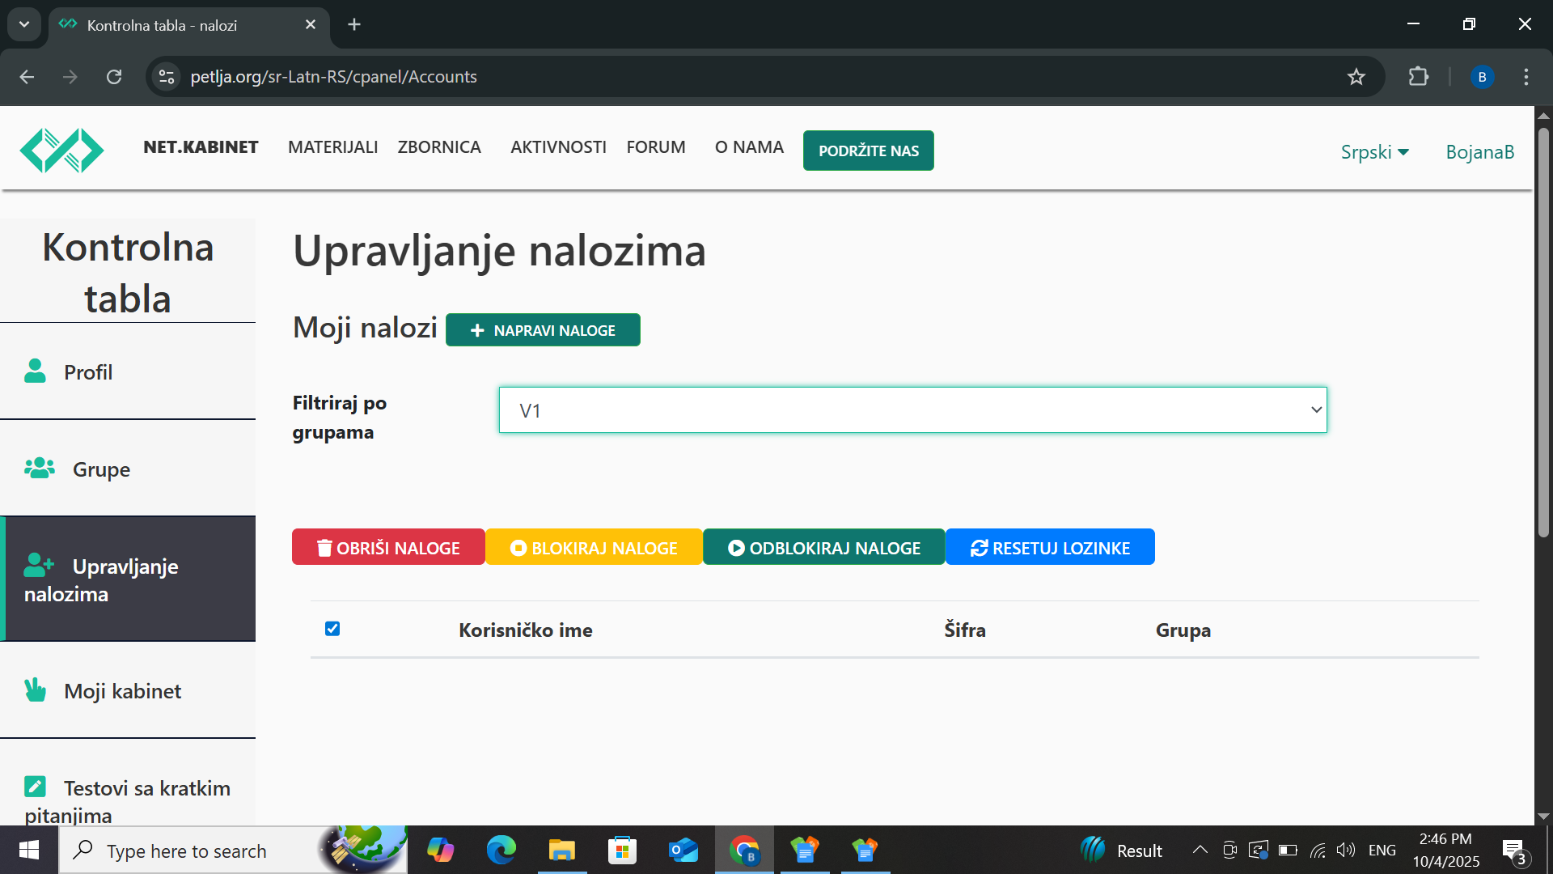Toggle the select-all accounts checkbox
Screen dimensions: 1553x874
pos(332,629)
